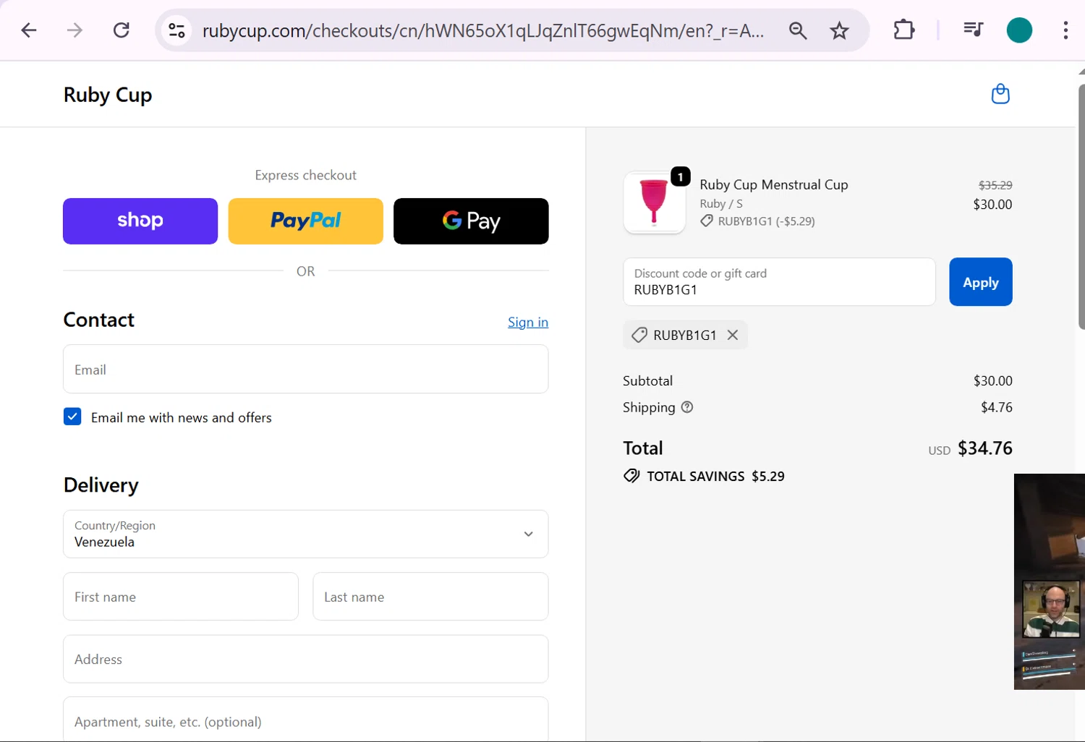Click the Ruby Cup Menstrual Cup product name

click(774, 184)
